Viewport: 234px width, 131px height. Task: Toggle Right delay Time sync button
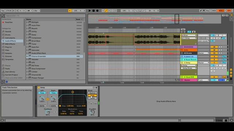pos(53,93)
